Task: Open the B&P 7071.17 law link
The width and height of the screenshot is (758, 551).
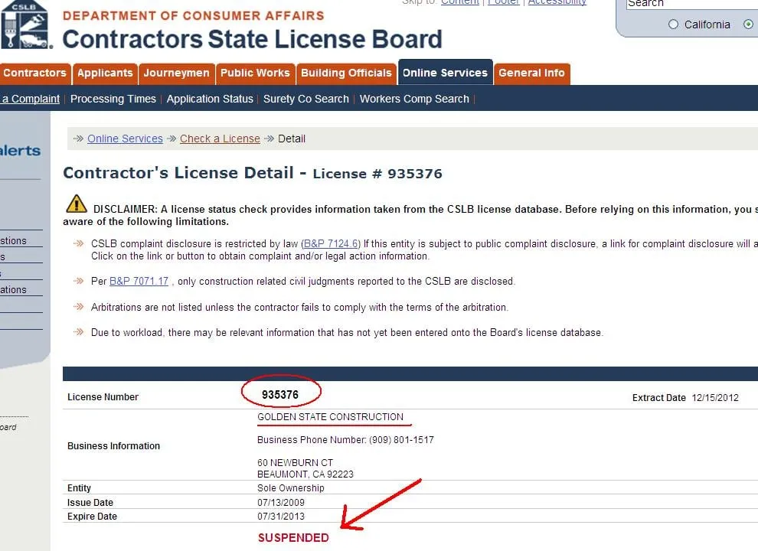Action: coord(139,281)
